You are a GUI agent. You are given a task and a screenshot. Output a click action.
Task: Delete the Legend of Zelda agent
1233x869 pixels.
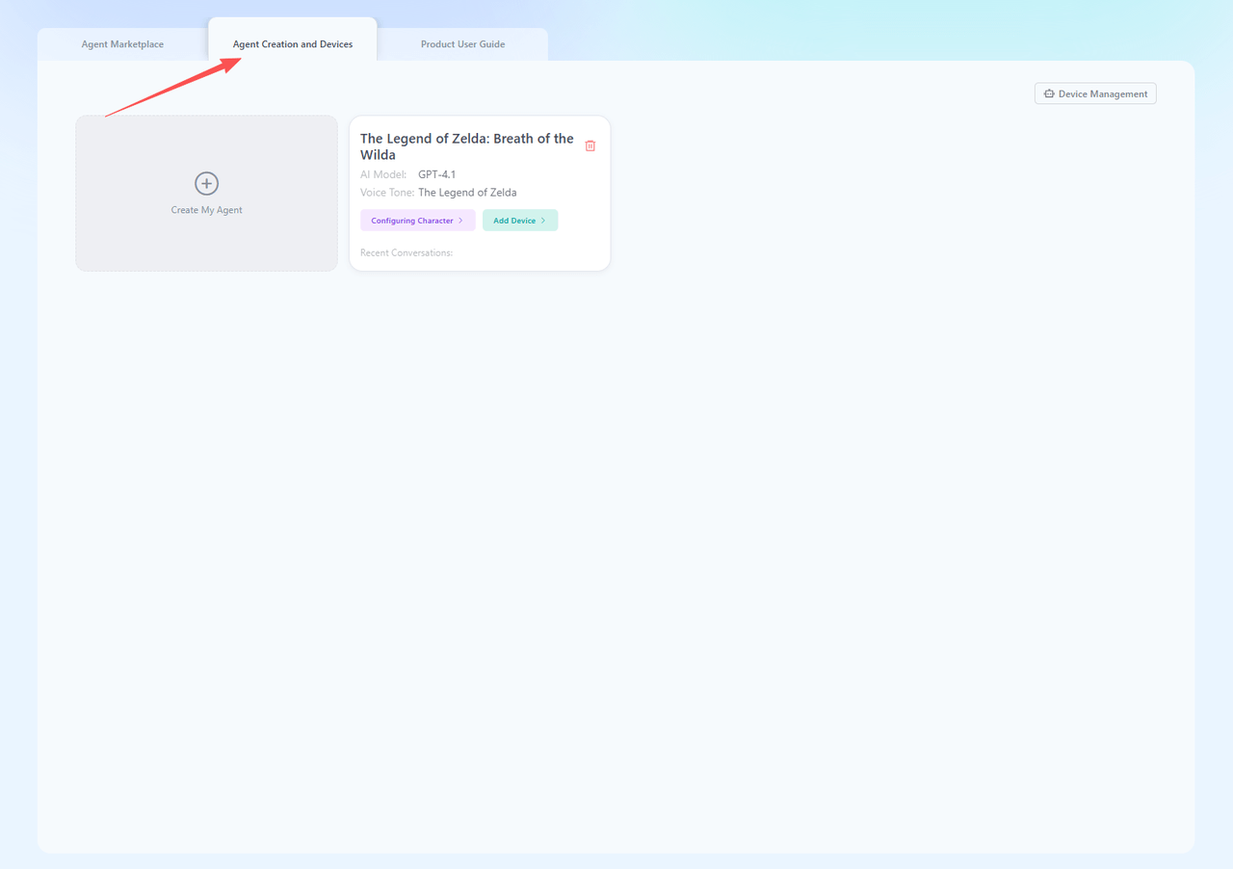[590, 145]
